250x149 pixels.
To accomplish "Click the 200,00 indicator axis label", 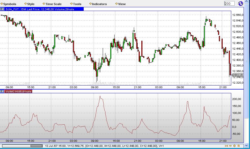I will coord(237,99).
